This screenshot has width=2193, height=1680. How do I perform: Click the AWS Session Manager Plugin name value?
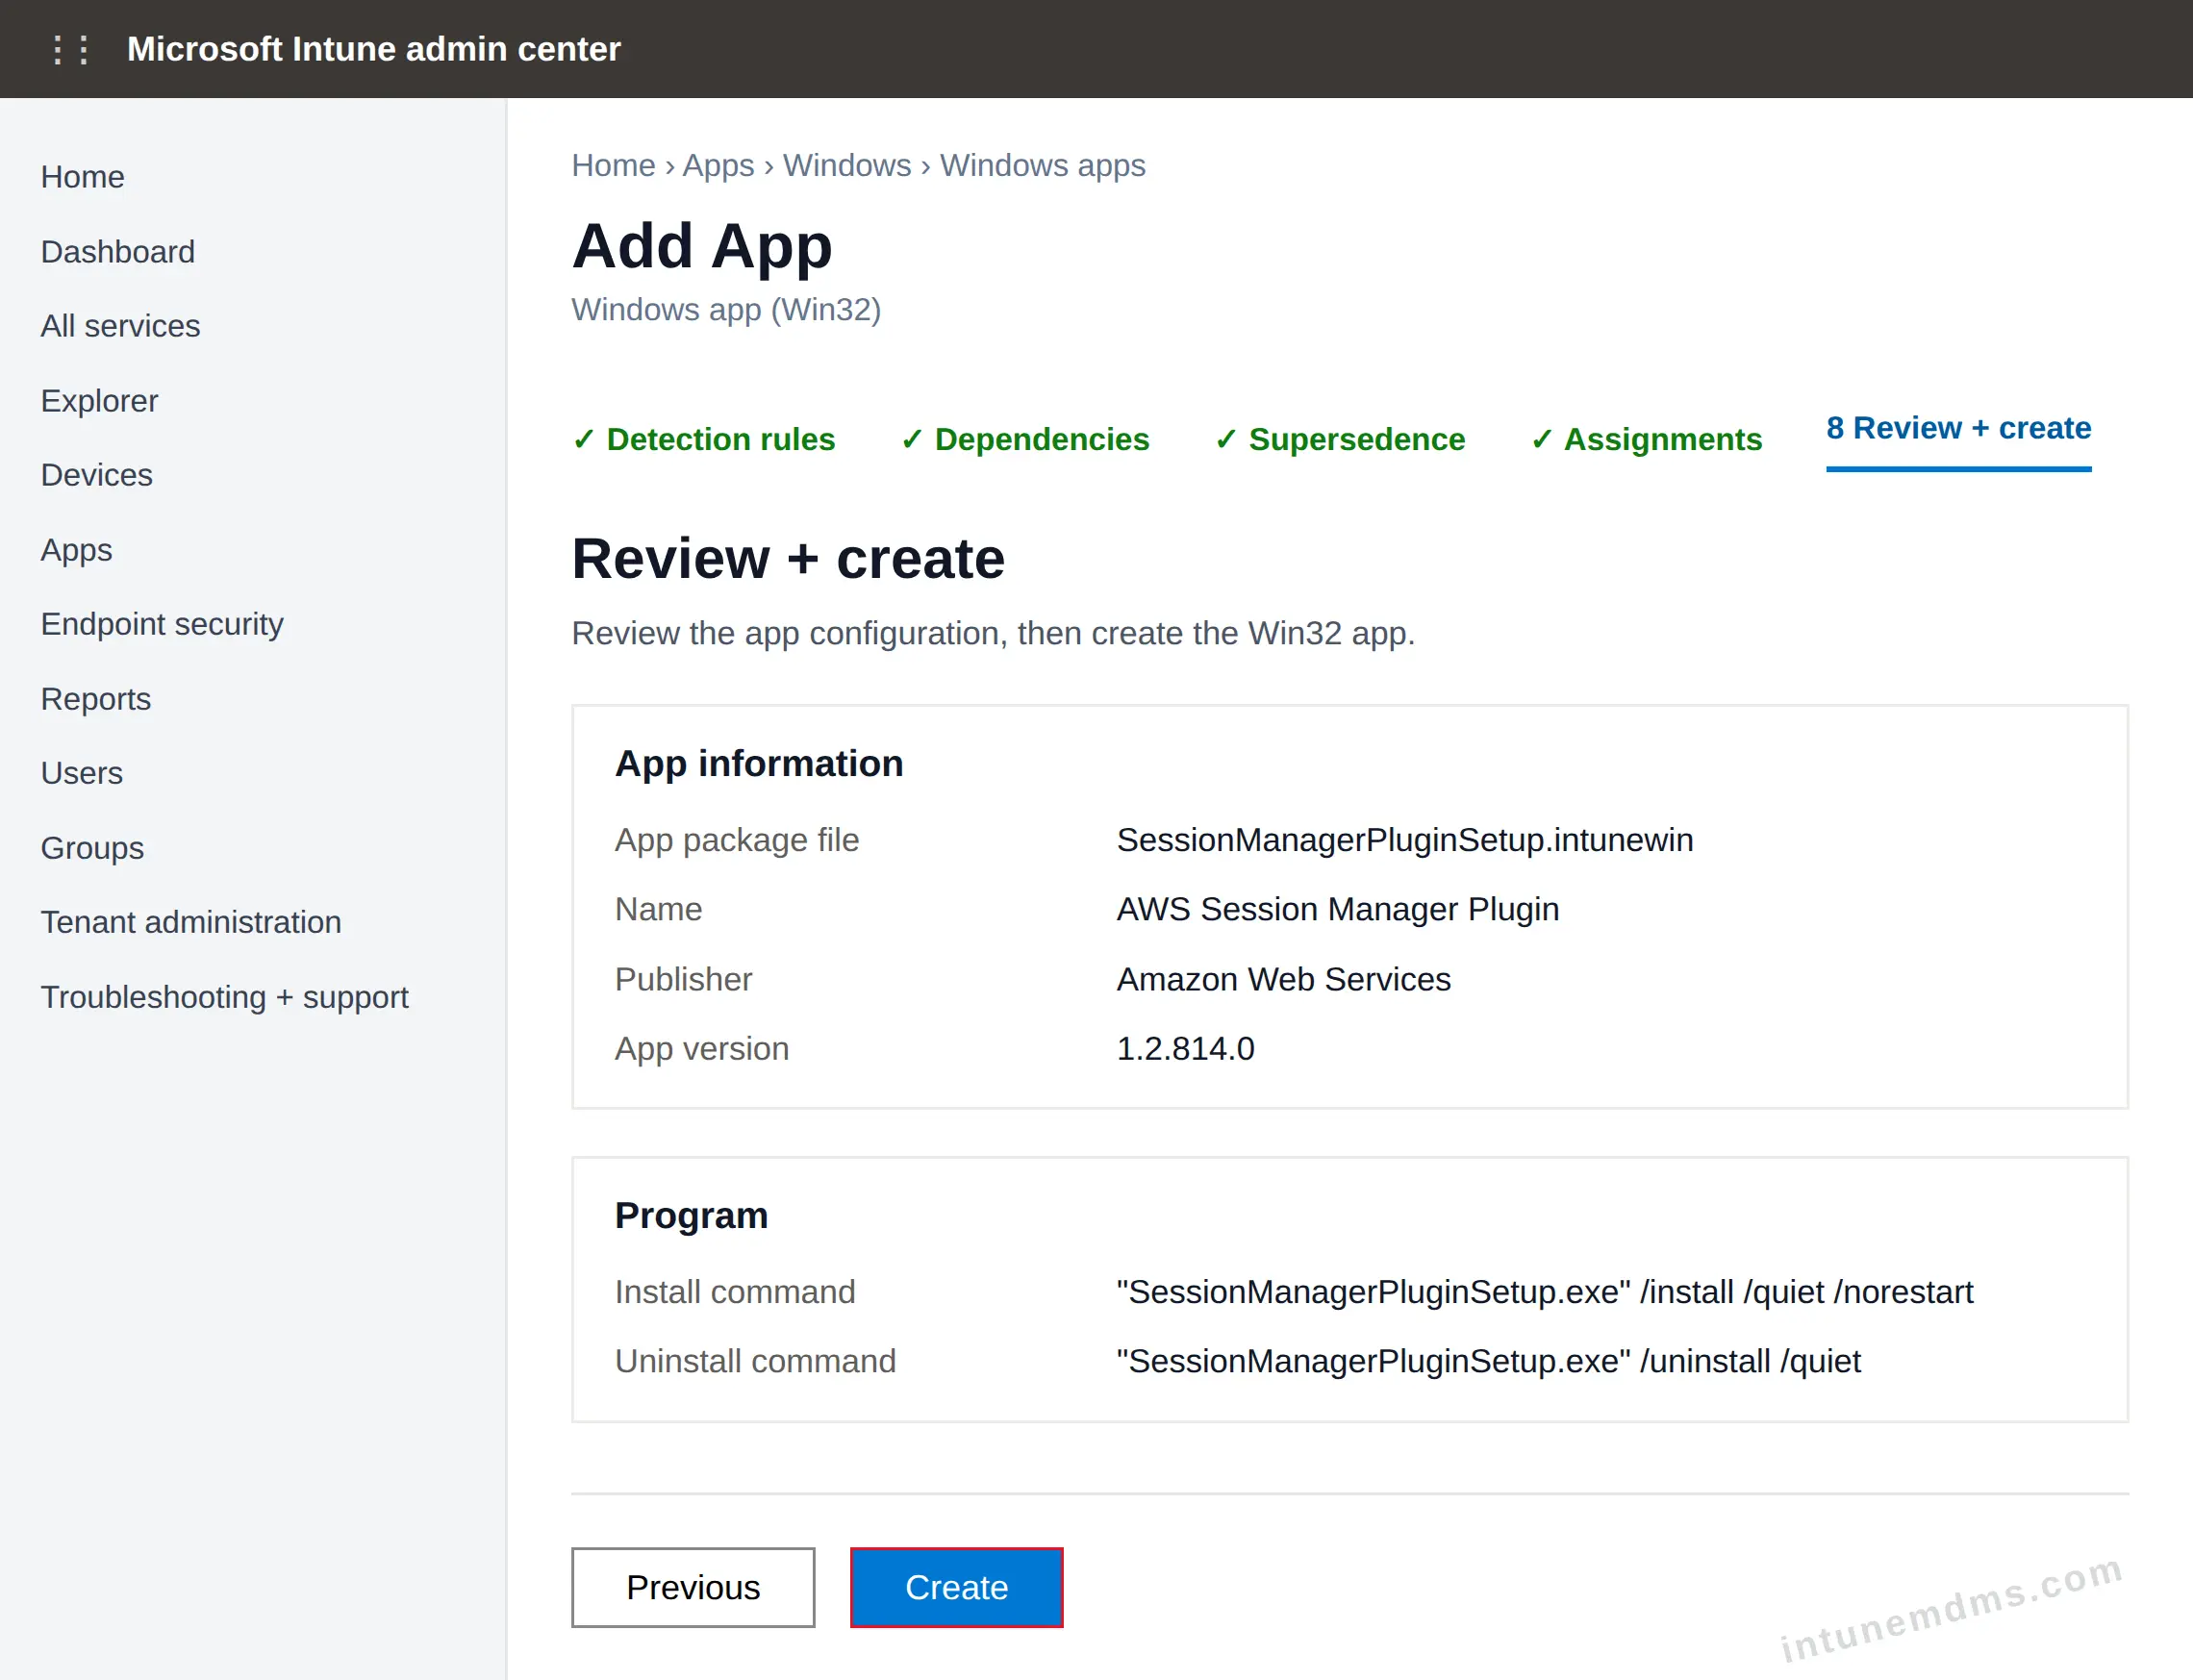(x=1338, y=909)
